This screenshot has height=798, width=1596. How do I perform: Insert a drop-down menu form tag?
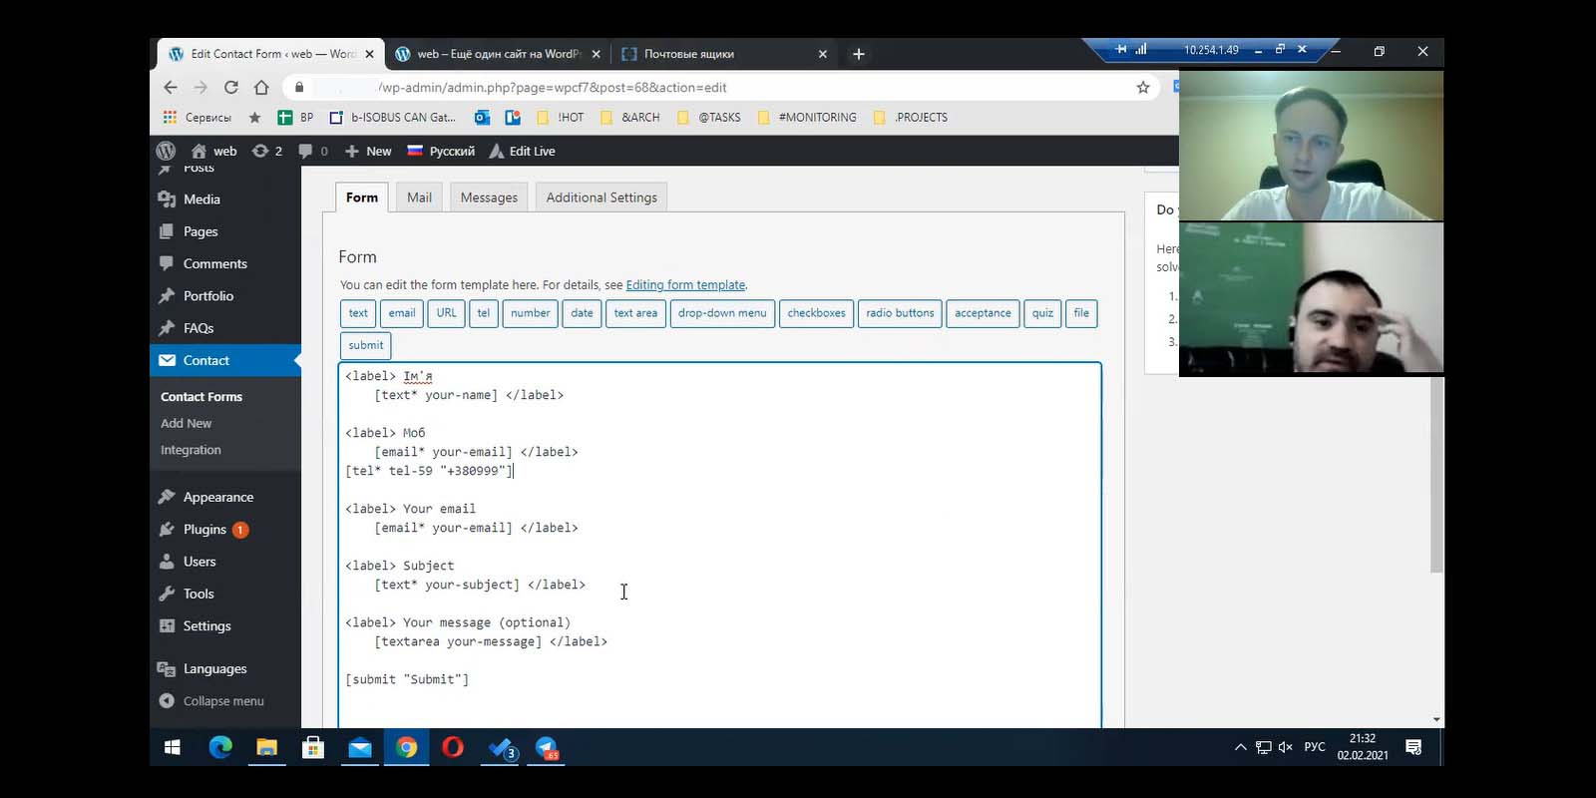pyautogui.click(x=722, y=313)
